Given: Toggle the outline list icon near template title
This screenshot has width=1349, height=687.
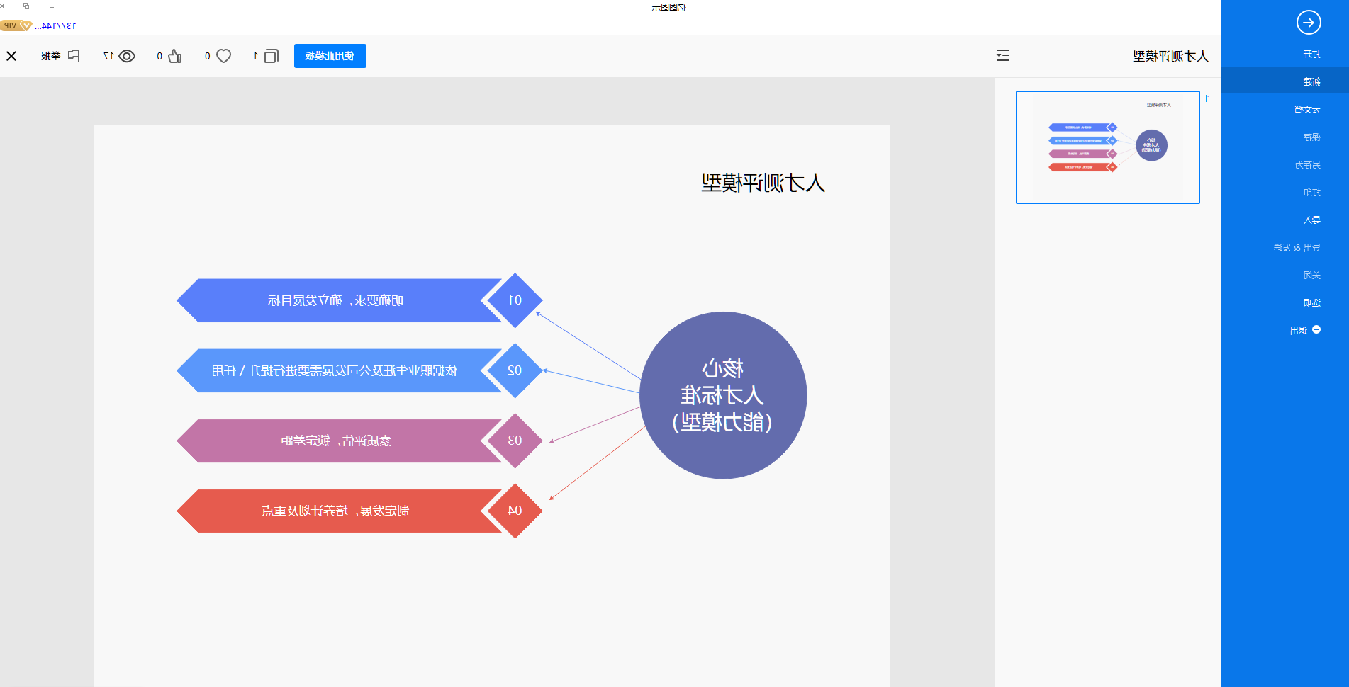Looking at the screenshot, I should coord(1002,55).
